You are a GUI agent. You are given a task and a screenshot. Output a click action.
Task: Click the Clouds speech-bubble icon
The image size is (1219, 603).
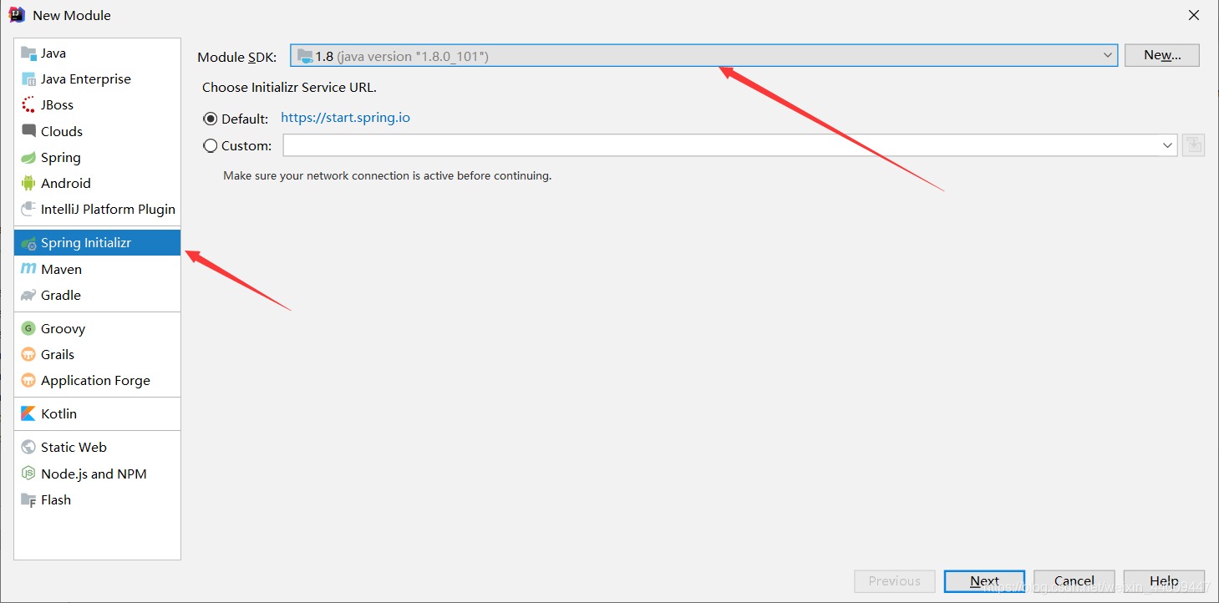click(28, 131)
